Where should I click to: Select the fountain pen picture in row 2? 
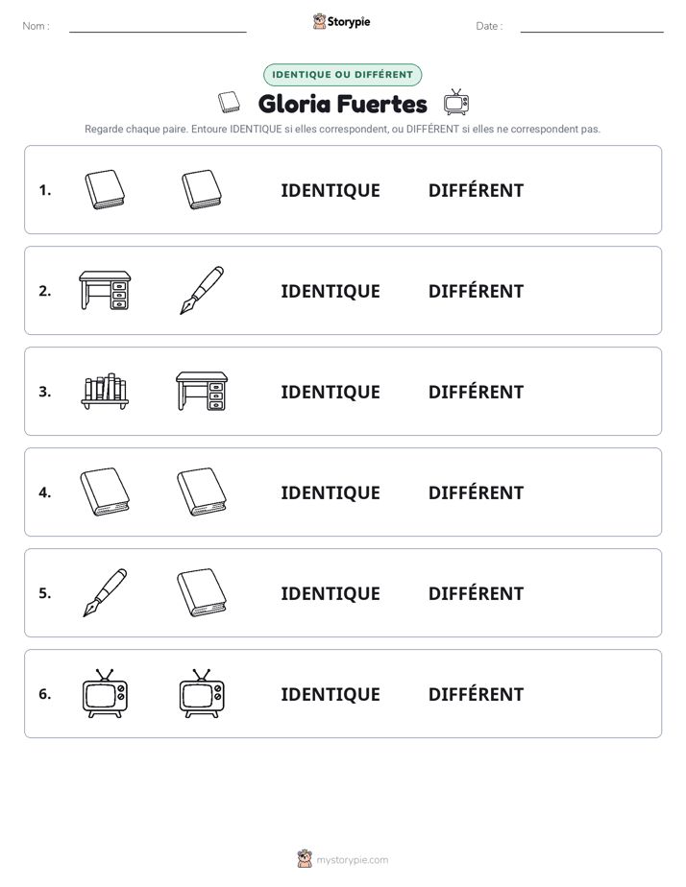point(202,290)
